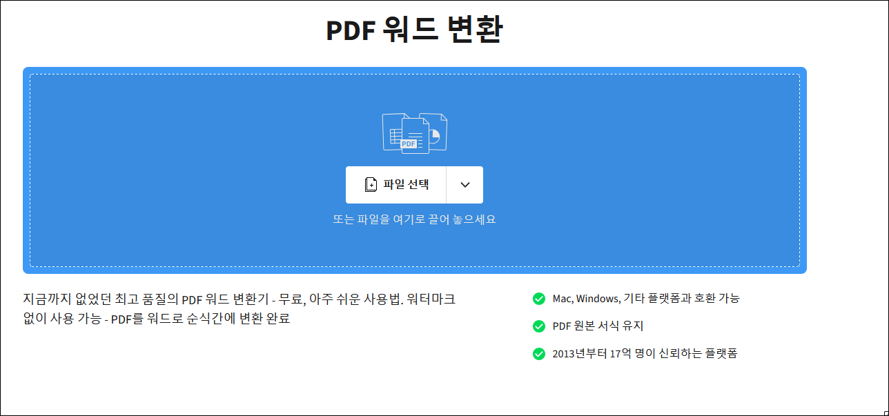Click the text 또는 파일을 여기로 끌어 놓으세요
Viewport: 889px width, 416px height.
(x=414, y=220)
